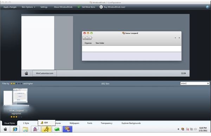Open the WindowBlinds taskbar icon
The width and height of the screenshot is (211, 136).
(68, 129)
